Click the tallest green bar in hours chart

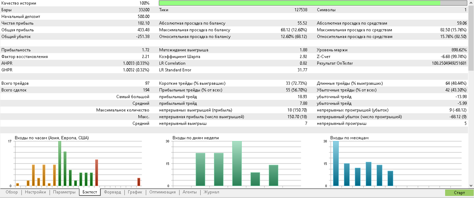pyautogui.click(x=60, y=164)
